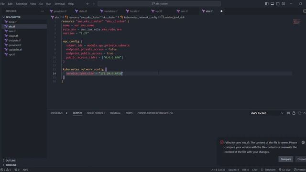Toggle the bottom panel layout icon

point(272,4)
